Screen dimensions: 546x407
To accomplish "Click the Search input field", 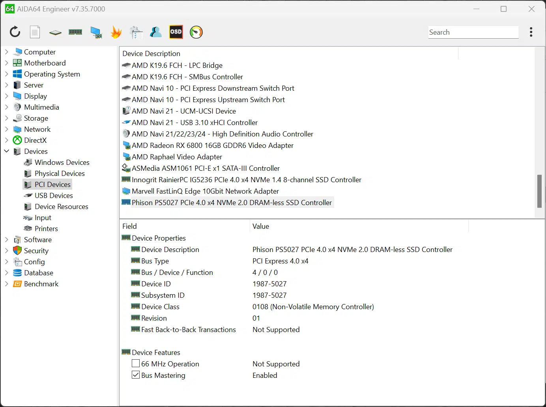I will pyautogui.click(x=473, y=32).
